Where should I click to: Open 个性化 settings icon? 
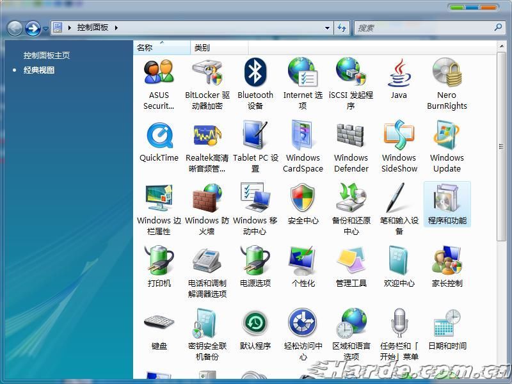tap(303, 267)
